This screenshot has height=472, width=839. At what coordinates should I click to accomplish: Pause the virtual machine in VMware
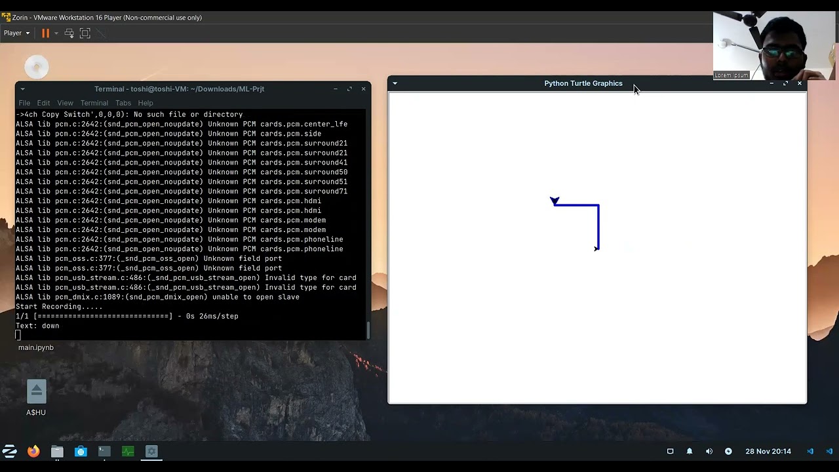point(45,33)
